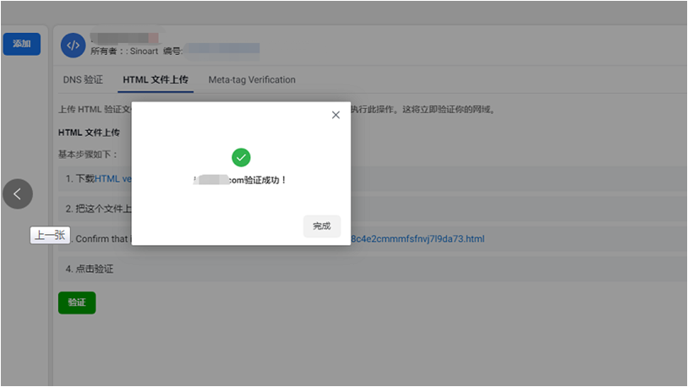Open the Meta-tag Verification tab
The width and height of the screenshot is (688, 387).
pos(252,80)
